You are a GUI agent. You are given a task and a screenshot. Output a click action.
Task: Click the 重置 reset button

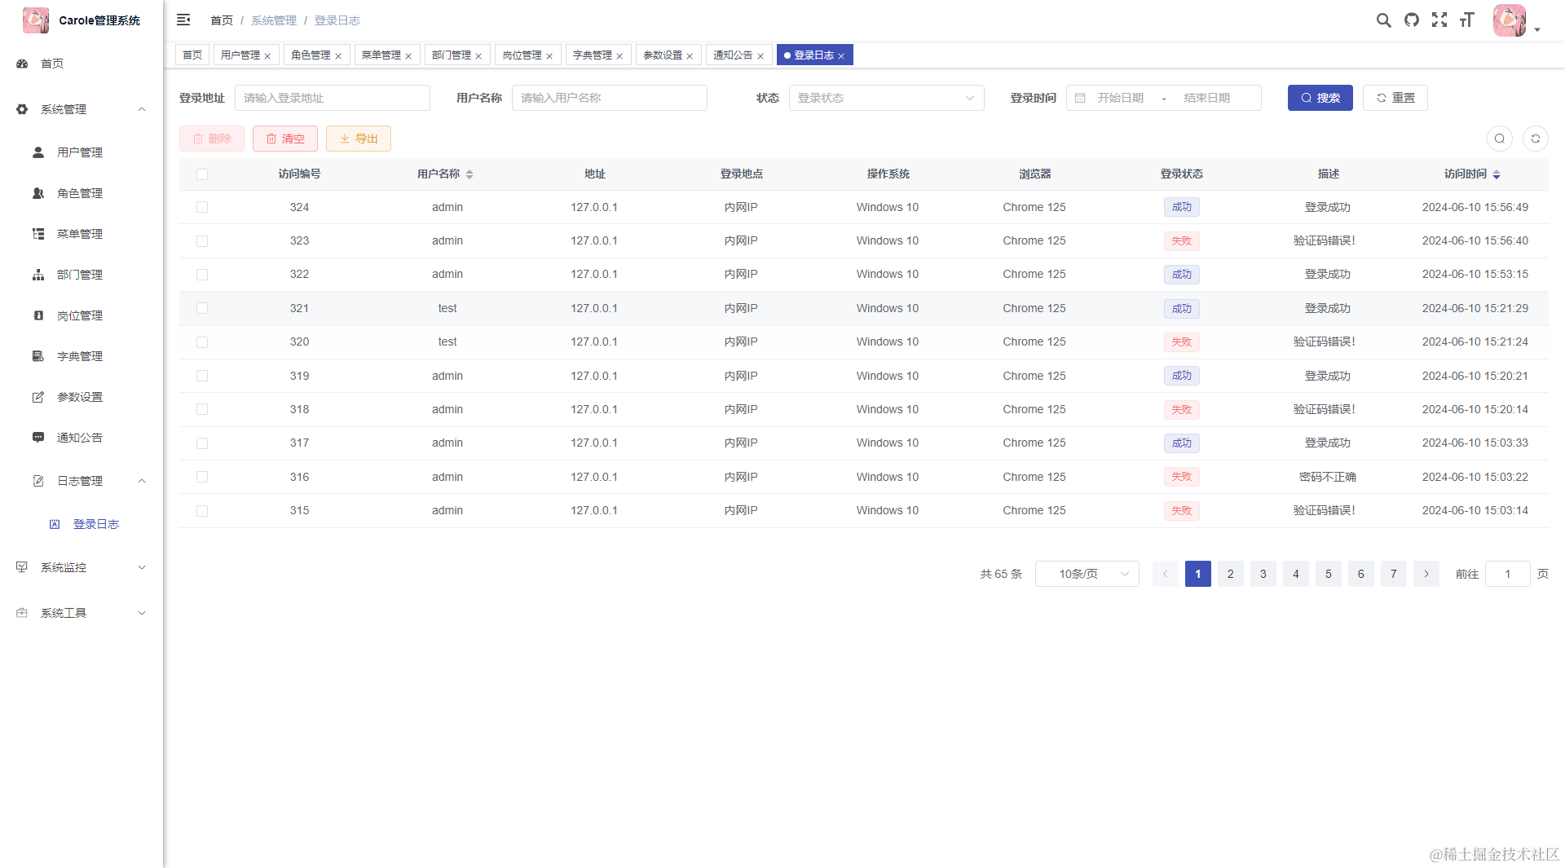pyautogui.click(x=1395, y=98)
